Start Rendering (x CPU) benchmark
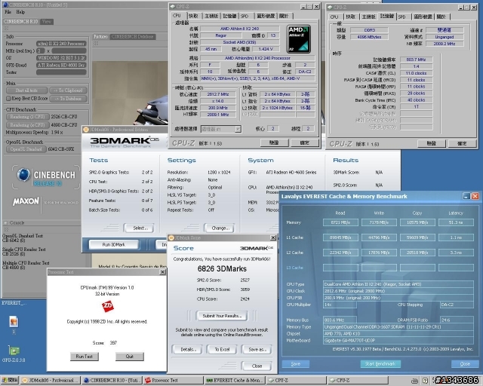The image size is (483, 386). click(x=28, y=125)
